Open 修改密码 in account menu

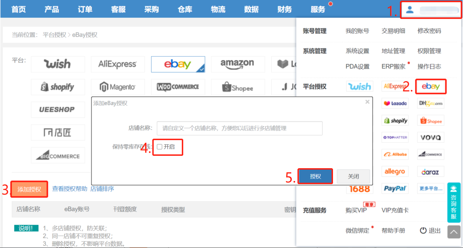click(429, 31)
